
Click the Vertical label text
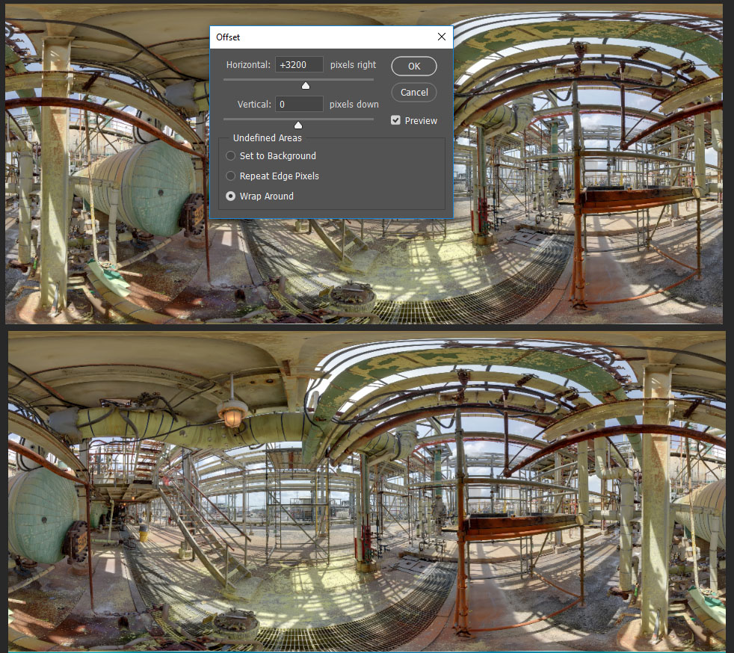coord(254,105)
